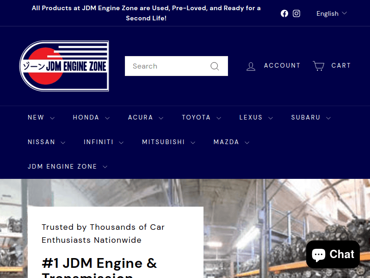The height and width of the screenshot is (278, 370).
Task: Open the Instagram icon
Action: (296, 13)
